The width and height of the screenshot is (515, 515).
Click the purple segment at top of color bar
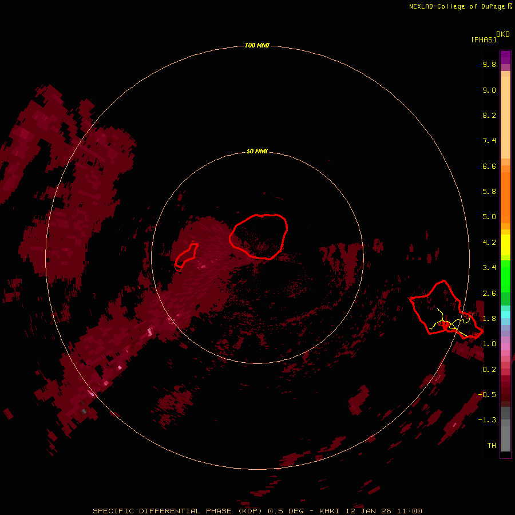(505, 57)
